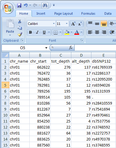The image size is (116, 148).
Task: Open the Page Layout tab
Action: point(64,13)
